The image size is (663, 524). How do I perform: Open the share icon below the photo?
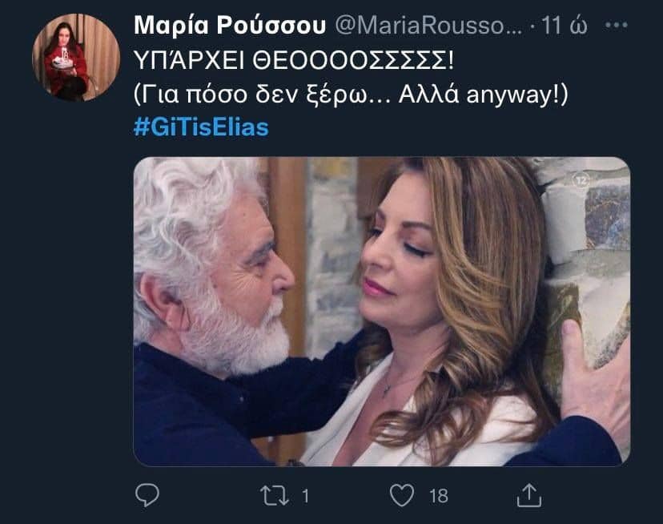click(529, 495)
